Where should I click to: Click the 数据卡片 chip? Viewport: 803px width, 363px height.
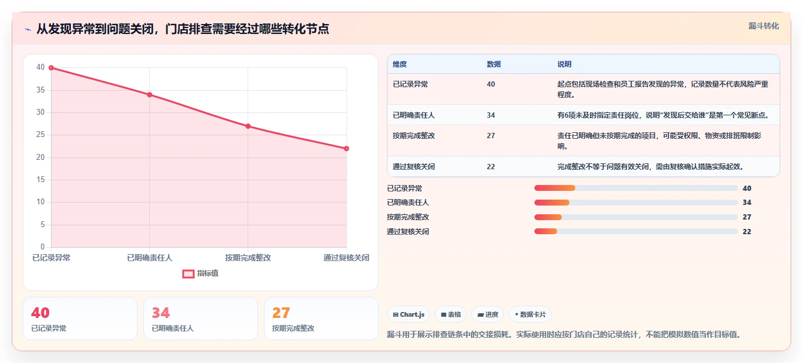[x=530, y=314]
